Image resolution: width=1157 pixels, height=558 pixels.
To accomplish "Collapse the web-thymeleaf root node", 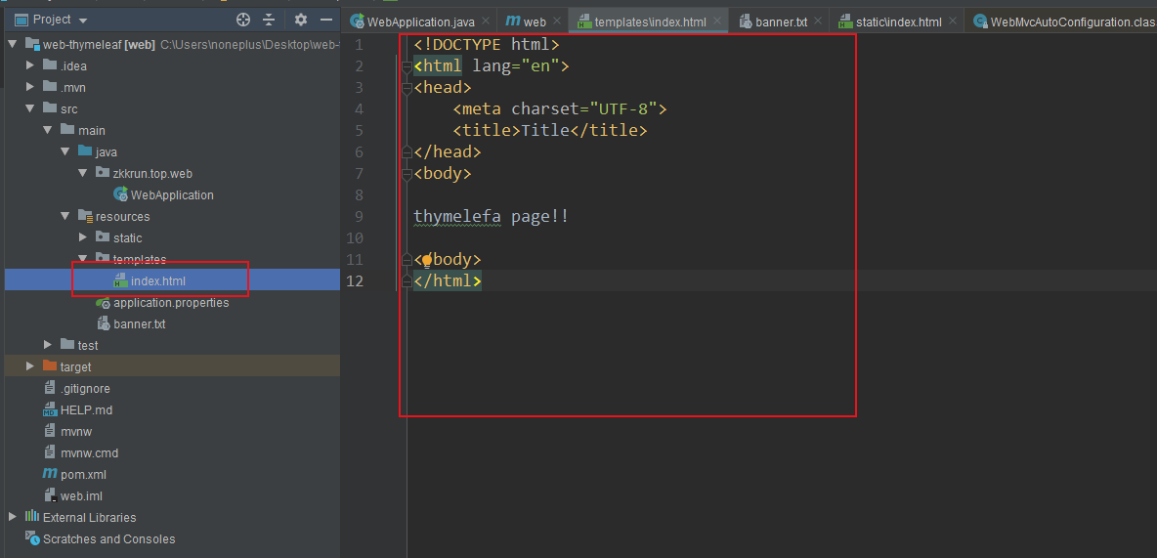I will [12, 44].
